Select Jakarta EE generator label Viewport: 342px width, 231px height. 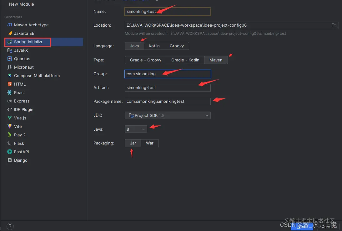click(x=24, y=33)
